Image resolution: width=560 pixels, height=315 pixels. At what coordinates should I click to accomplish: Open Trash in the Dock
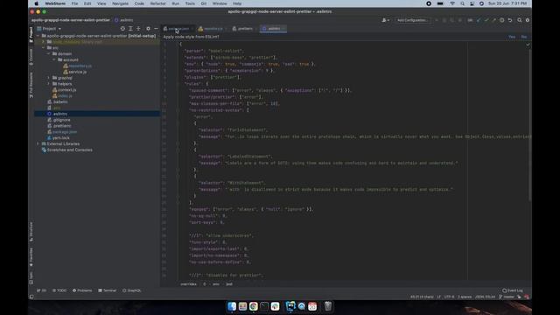tap(328, 306)
